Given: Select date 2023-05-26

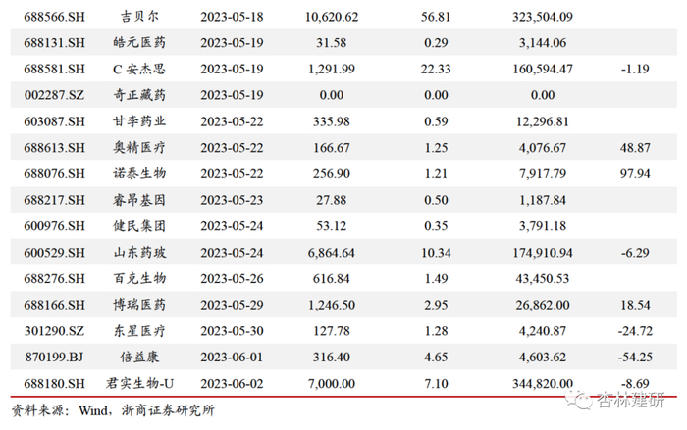Looking at the screenshot, I should coord(232,278).
